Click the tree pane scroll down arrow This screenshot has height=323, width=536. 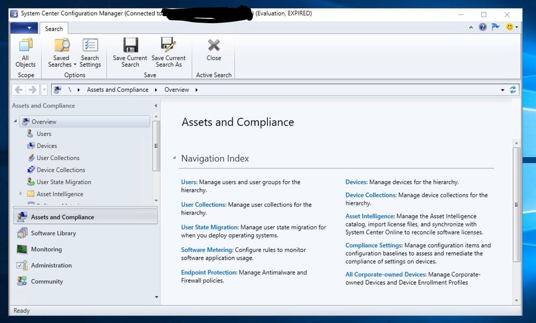click(156, 200)
